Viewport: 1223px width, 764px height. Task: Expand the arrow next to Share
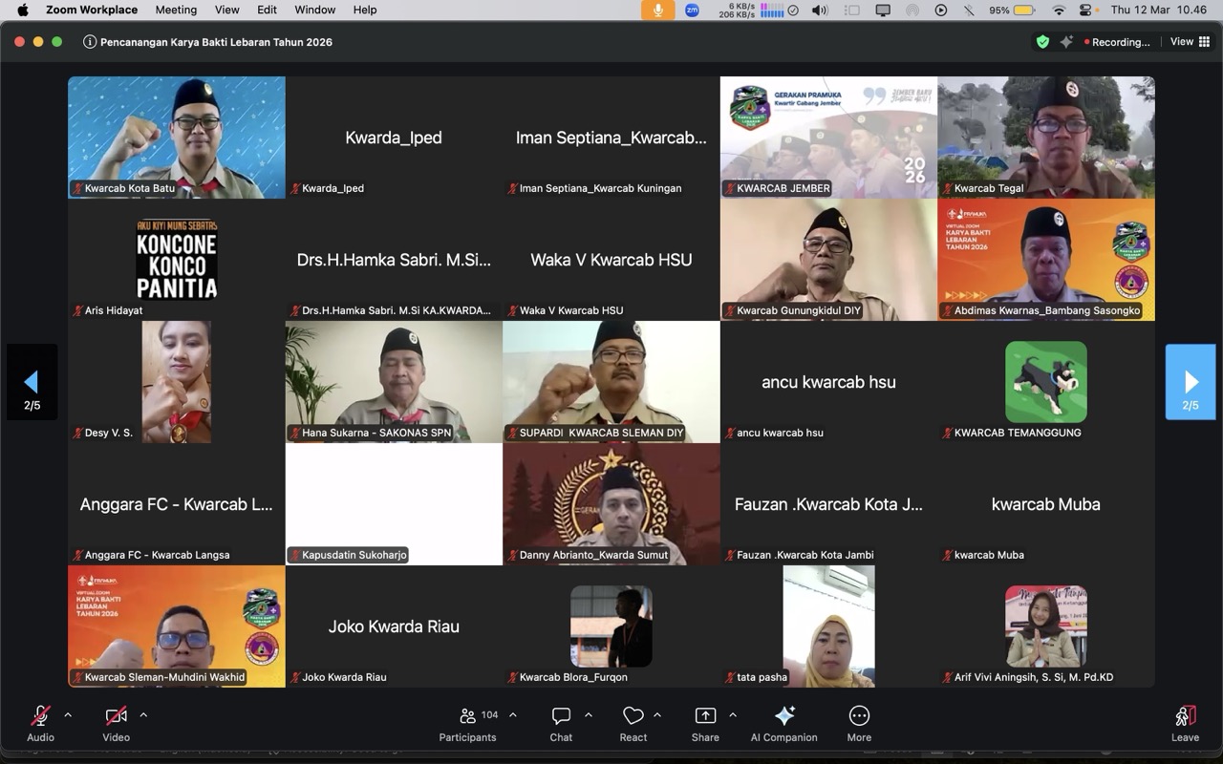pos(733,714)
